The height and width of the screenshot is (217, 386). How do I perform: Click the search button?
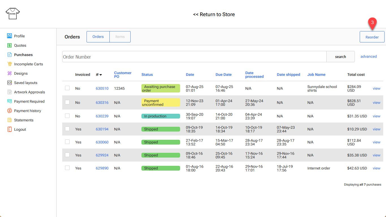(x=340, y=57)
